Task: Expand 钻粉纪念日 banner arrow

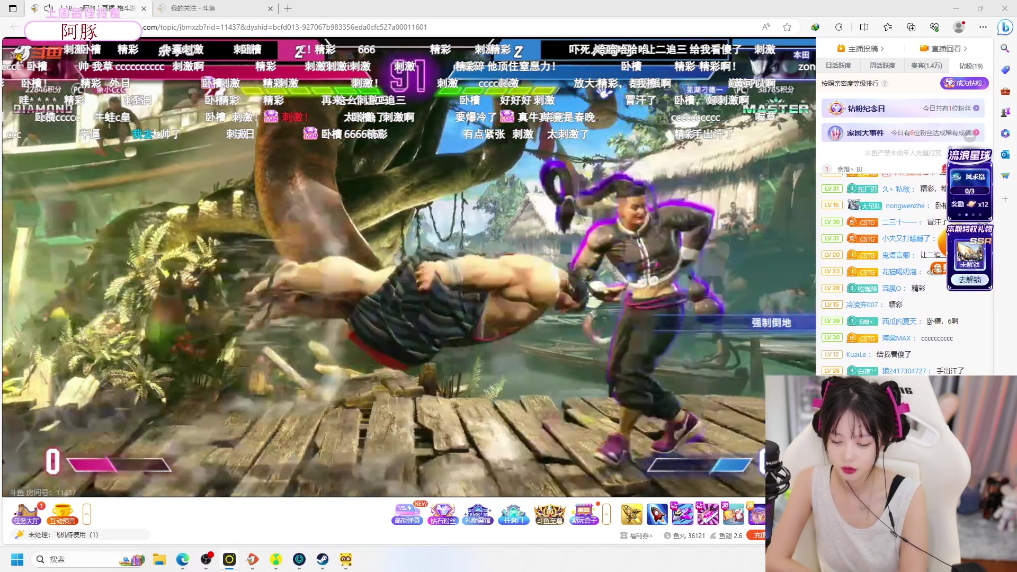Action: click(x=976, y=108)
